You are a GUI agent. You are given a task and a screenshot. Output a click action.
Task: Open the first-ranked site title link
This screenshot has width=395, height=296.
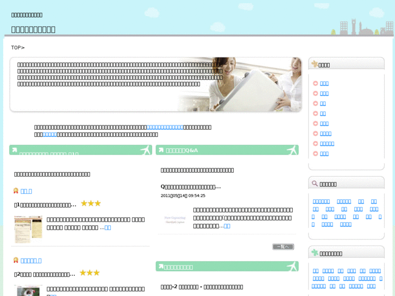[x=26, y=191]
